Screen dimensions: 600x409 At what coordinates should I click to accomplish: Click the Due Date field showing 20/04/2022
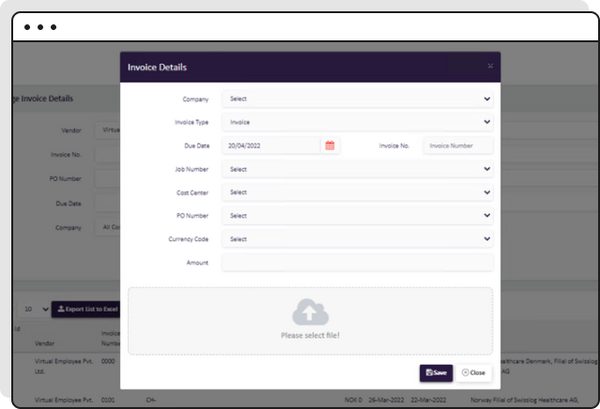[x=271, y=145]
